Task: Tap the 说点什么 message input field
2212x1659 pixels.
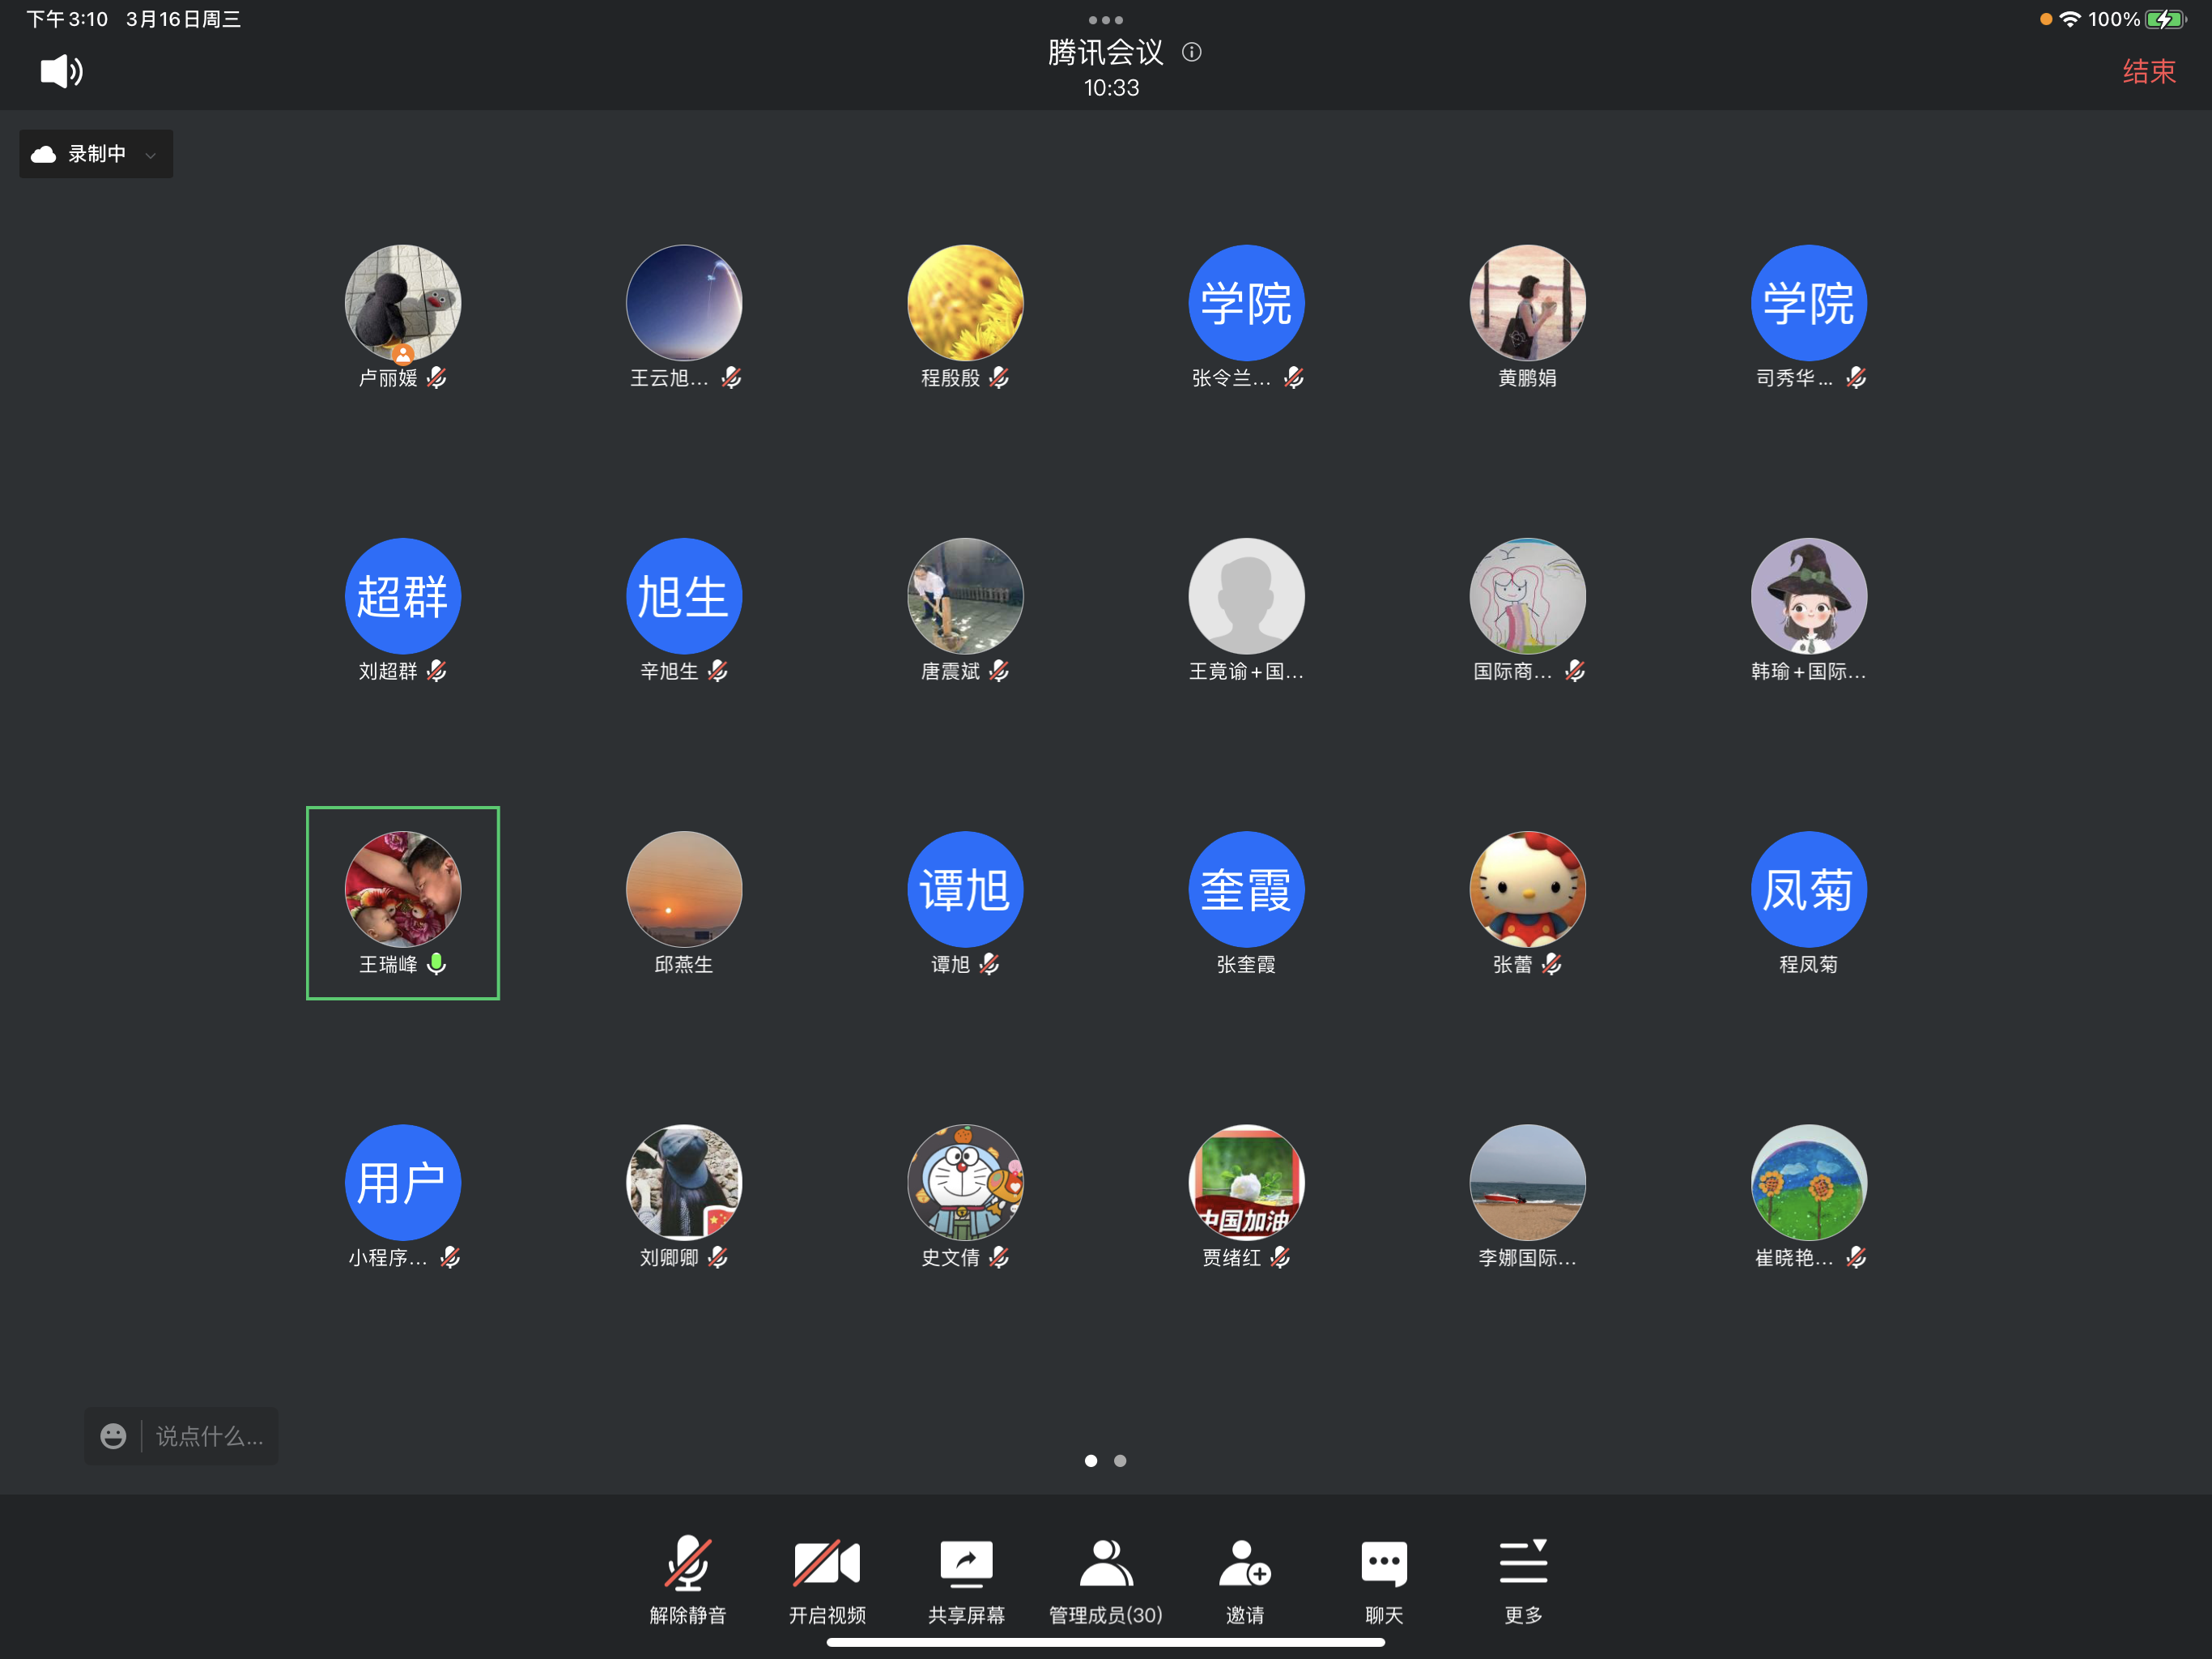Action: coord(209,1436)
